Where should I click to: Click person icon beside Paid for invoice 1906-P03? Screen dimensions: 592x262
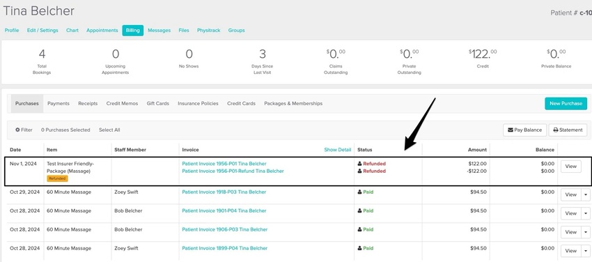360,229
